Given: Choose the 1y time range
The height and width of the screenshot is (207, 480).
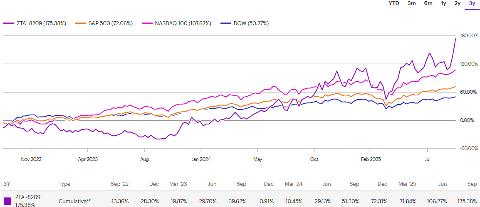Looking at the screenshot, I should click(x=443, y=3).
